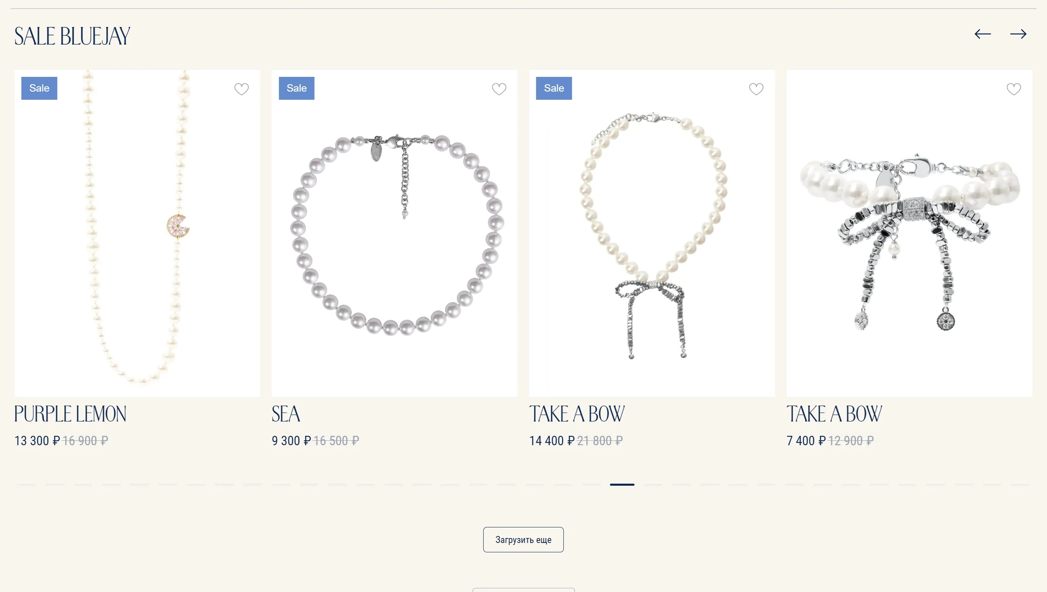Favorite the Purple Lemon necklace heart
1047x592 pixels.
coord(242,89)
